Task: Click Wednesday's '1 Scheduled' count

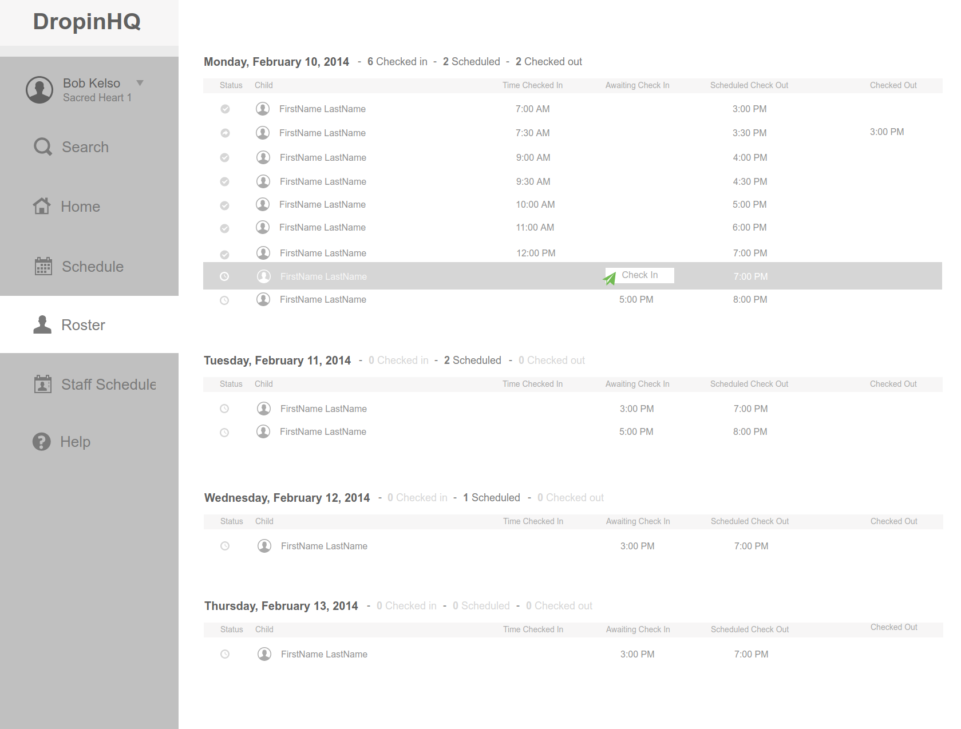Action: coord(492,498)
